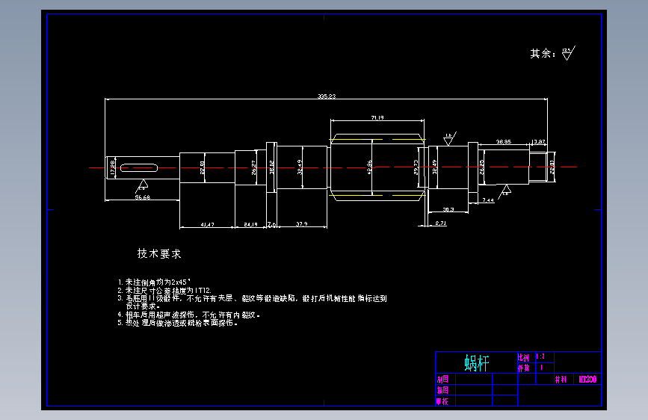Image resolution: width=648 pixels, height=420 pixels.
Task: Click the 比例 label in title block
Action: [x=523, y=357]
